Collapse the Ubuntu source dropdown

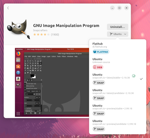point(117,34)
